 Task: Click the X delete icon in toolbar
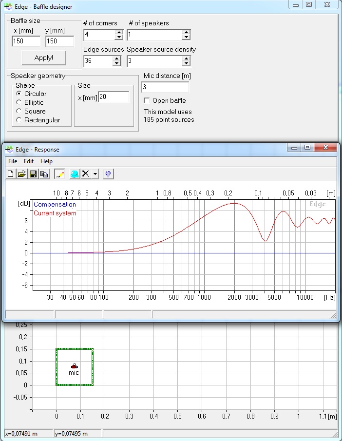click(86, 174)
